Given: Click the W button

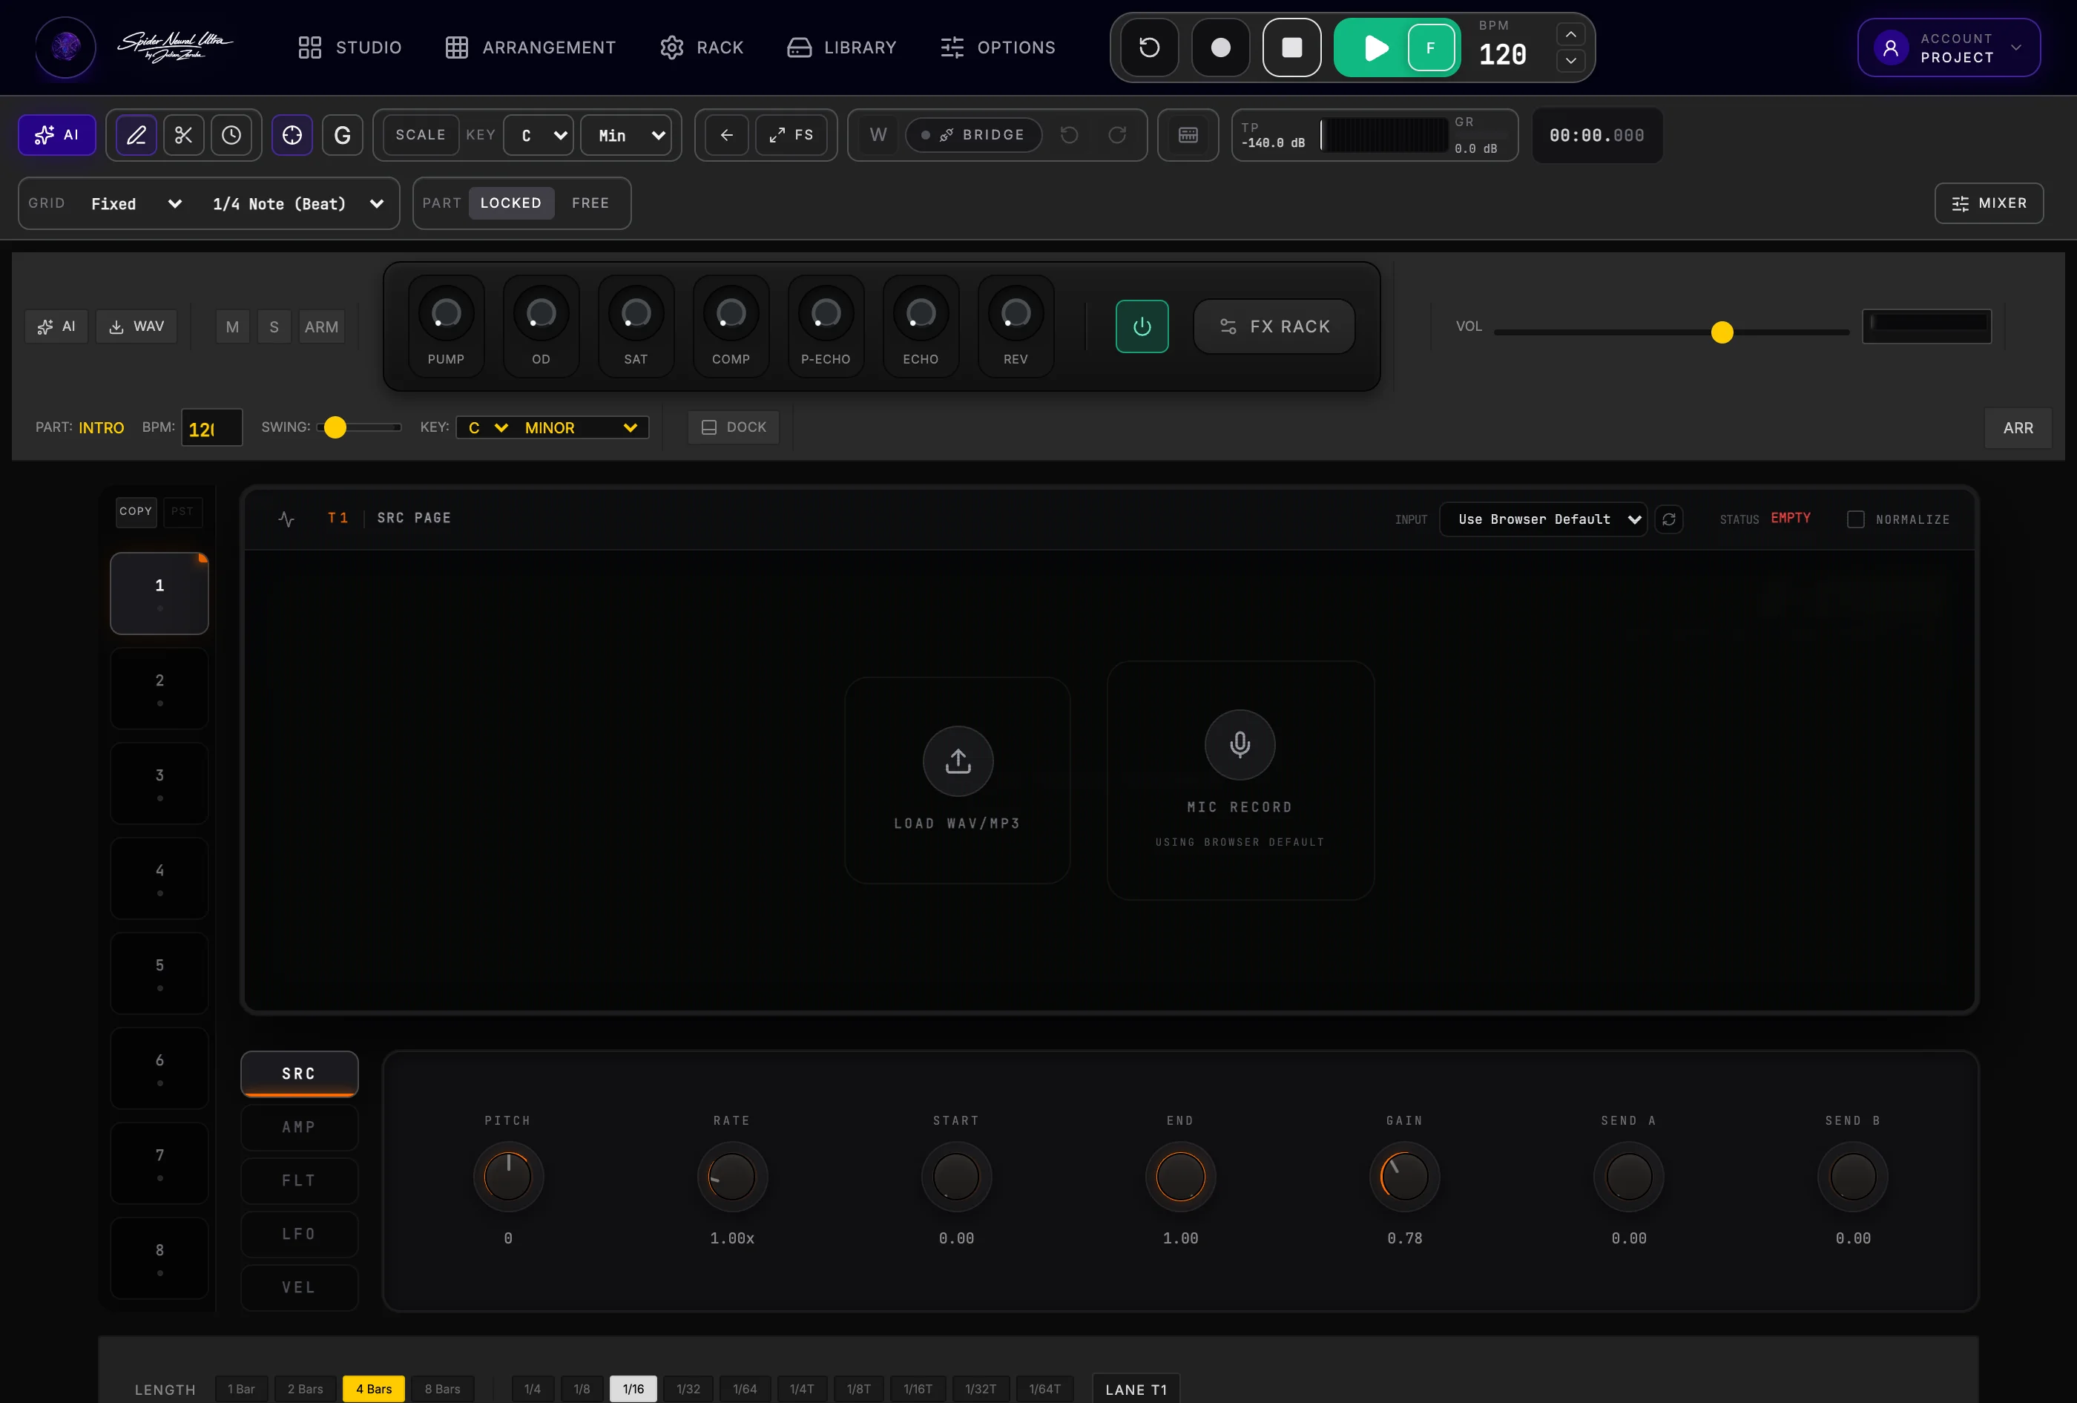Looking at the screenshot, I should click(x=878, y=135).
